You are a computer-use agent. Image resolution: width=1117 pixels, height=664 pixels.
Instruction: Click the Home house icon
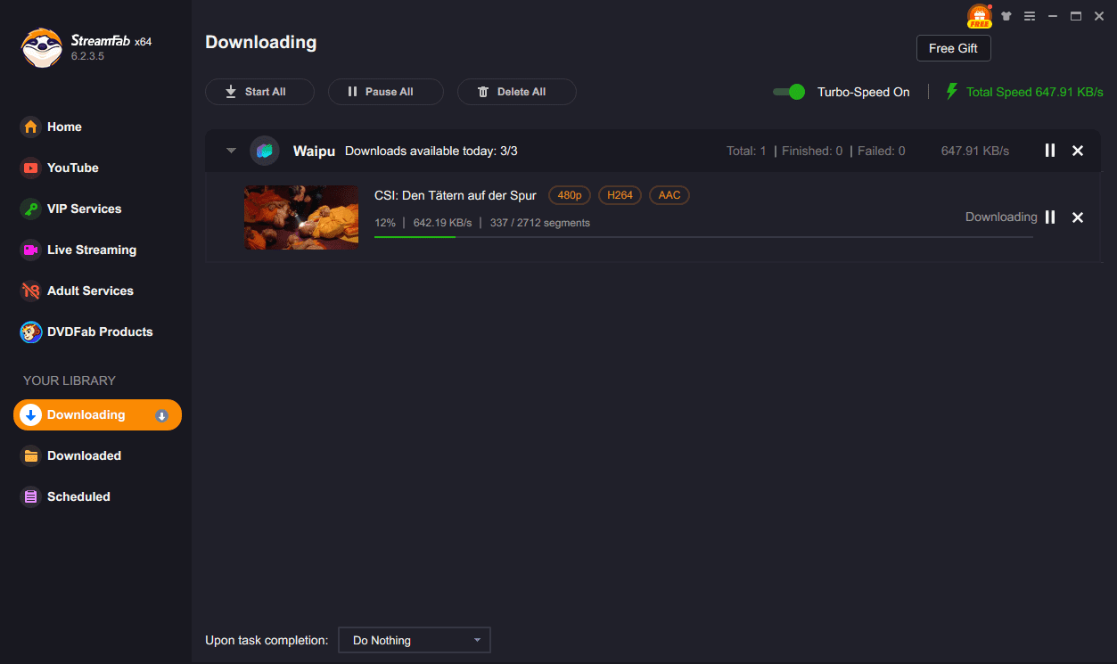point(31,127)
